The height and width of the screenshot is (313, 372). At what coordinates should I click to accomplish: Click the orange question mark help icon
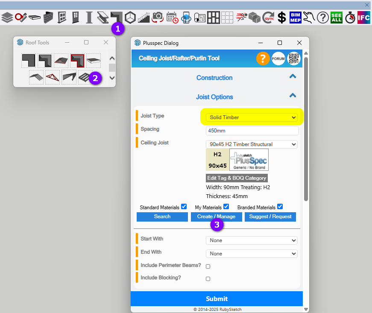[263, 59]
